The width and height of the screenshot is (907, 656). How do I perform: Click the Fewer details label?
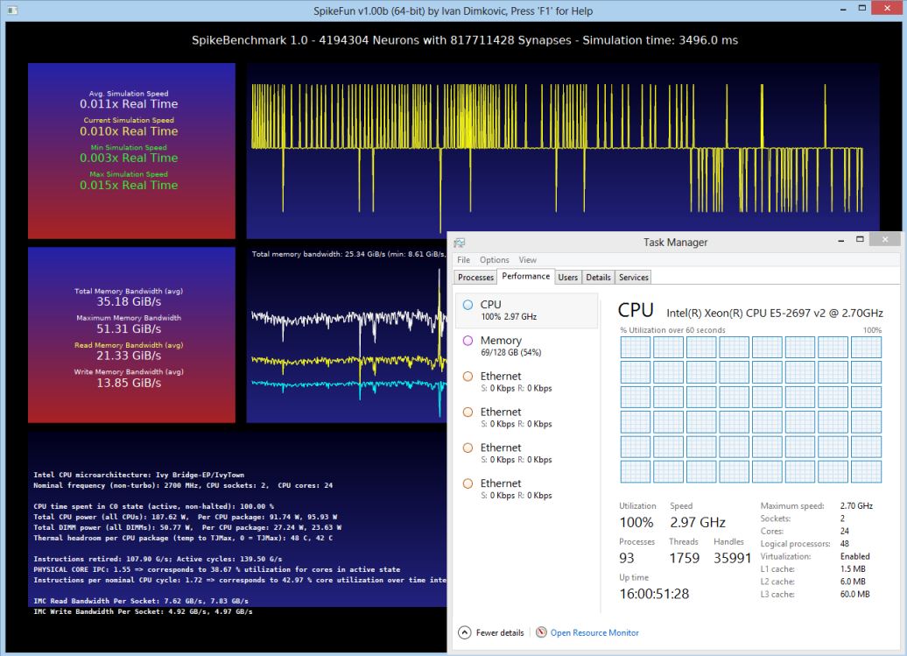pos(500,633)
